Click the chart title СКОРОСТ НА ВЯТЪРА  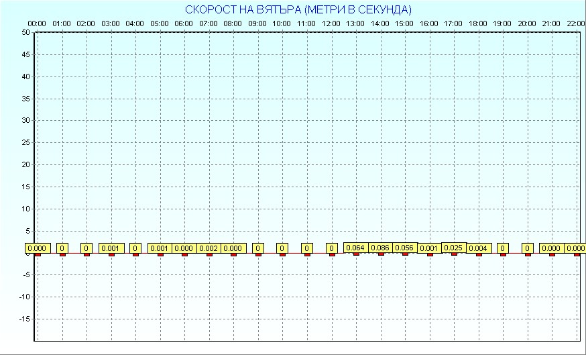tap(298, 9)
